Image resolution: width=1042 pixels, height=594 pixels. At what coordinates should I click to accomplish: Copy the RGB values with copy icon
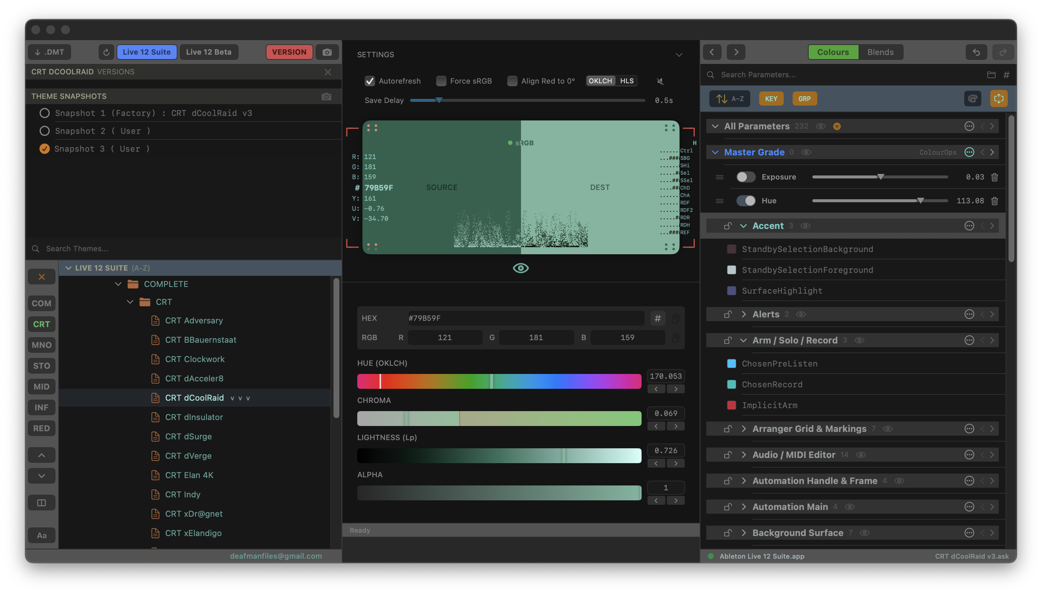(x=675, y=338)
